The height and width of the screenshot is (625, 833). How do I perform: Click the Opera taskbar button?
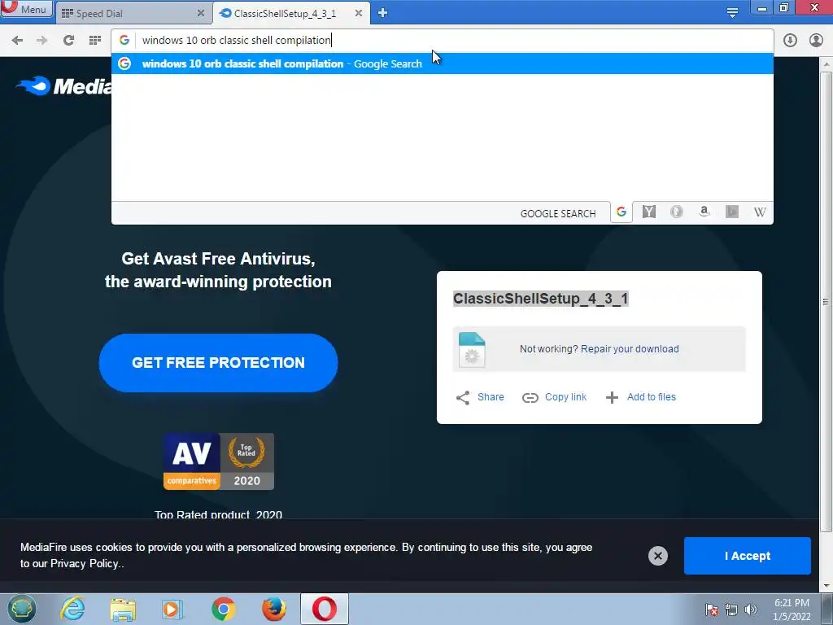pos(325,609)
